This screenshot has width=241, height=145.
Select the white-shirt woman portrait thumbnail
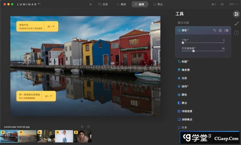pyautogui.click(x=64, y=136)
